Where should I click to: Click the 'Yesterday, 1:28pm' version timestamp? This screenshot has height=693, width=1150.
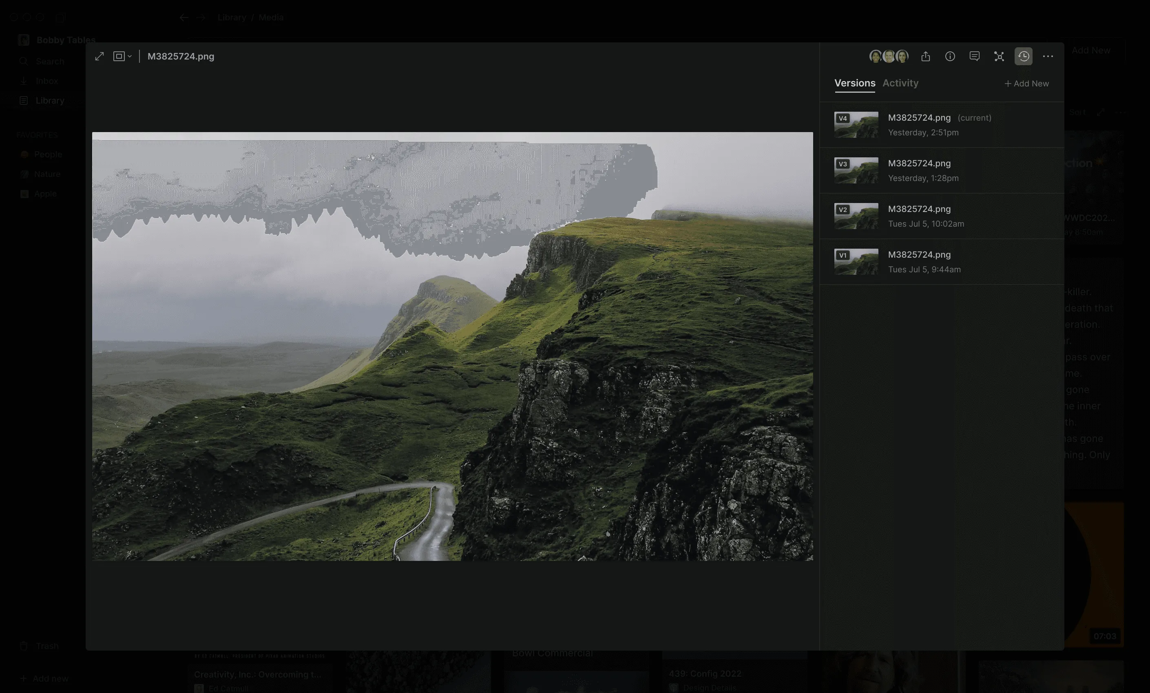[923, 178]
